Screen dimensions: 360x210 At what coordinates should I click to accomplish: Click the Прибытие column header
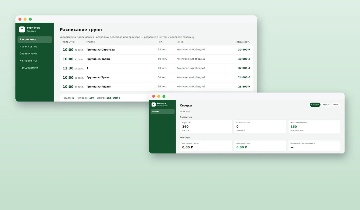click(x=68, y=42)
